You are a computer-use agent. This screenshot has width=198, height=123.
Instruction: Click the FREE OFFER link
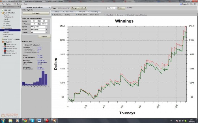7,56
